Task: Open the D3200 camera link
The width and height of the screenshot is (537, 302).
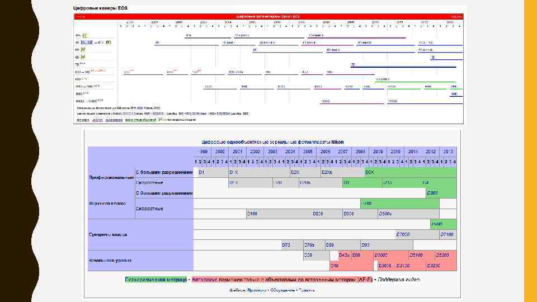Action: tap(434, 266)
